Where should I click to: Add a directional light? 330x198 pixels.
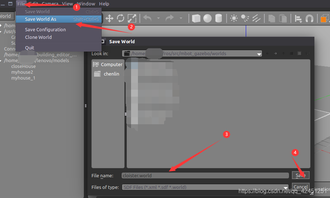[x=256, y=18]
